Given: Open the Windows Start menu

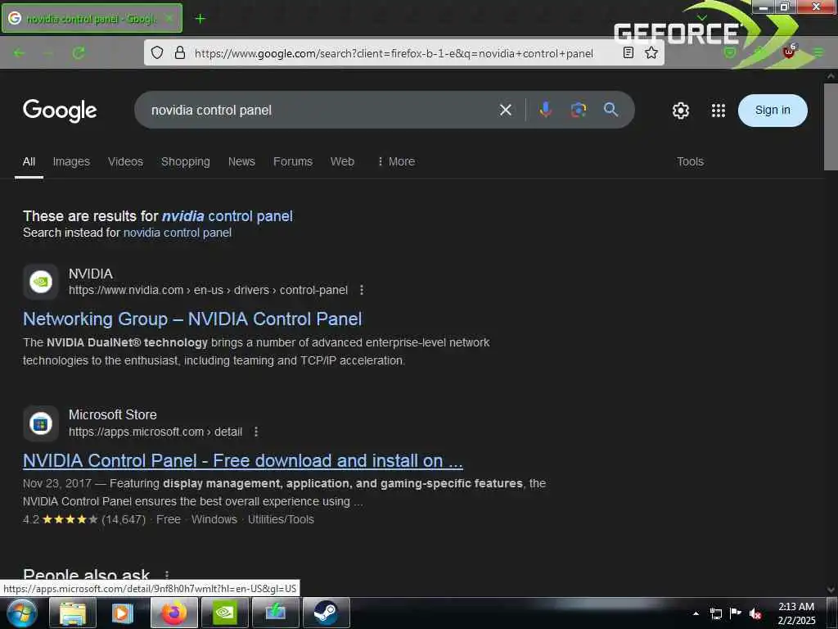Looking at the screenshot, I should [22, 613].
